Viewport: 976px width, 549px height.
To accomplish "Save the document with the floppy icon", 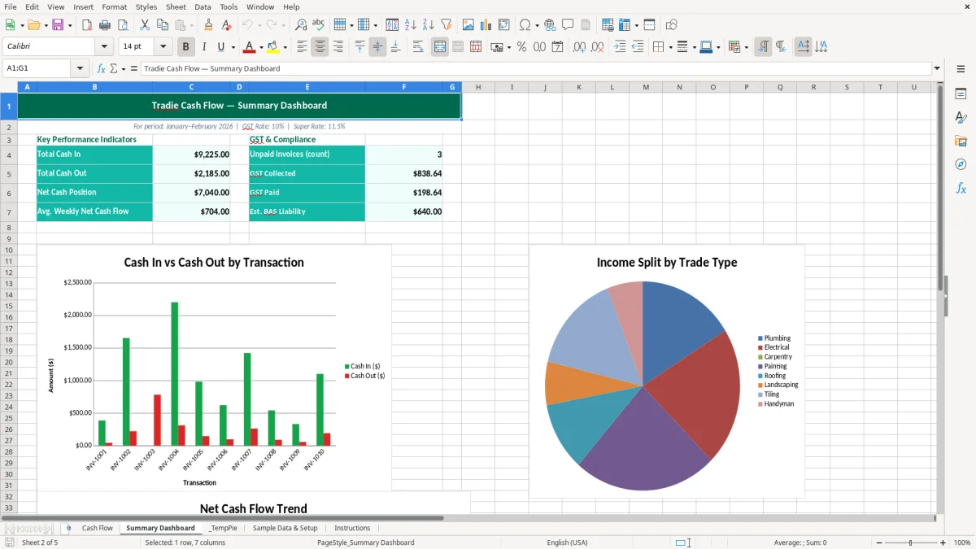I will tap(58, 25).
